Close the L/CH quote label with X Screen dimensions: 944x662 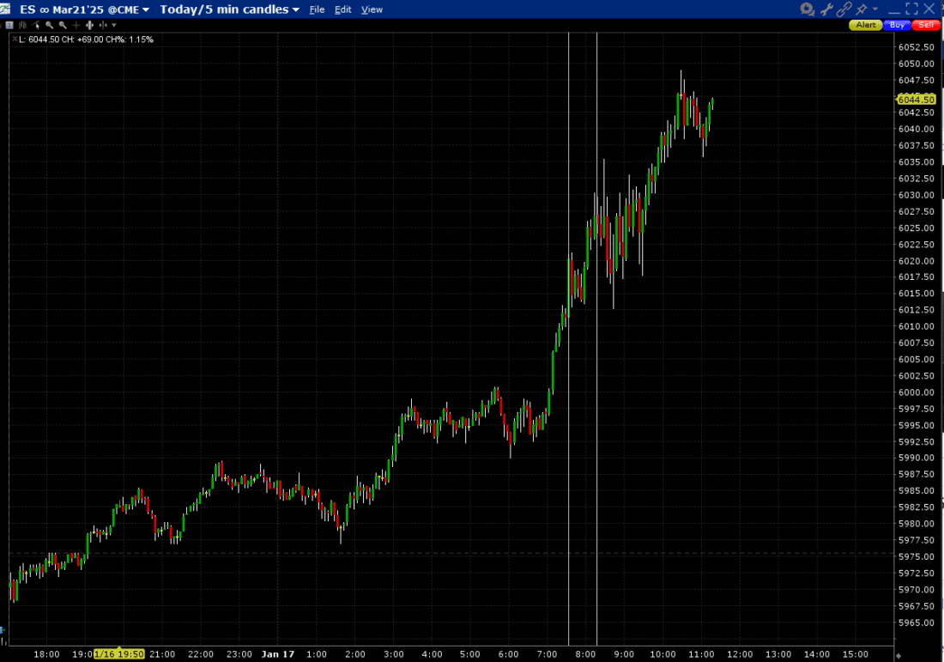coord(15,39)
